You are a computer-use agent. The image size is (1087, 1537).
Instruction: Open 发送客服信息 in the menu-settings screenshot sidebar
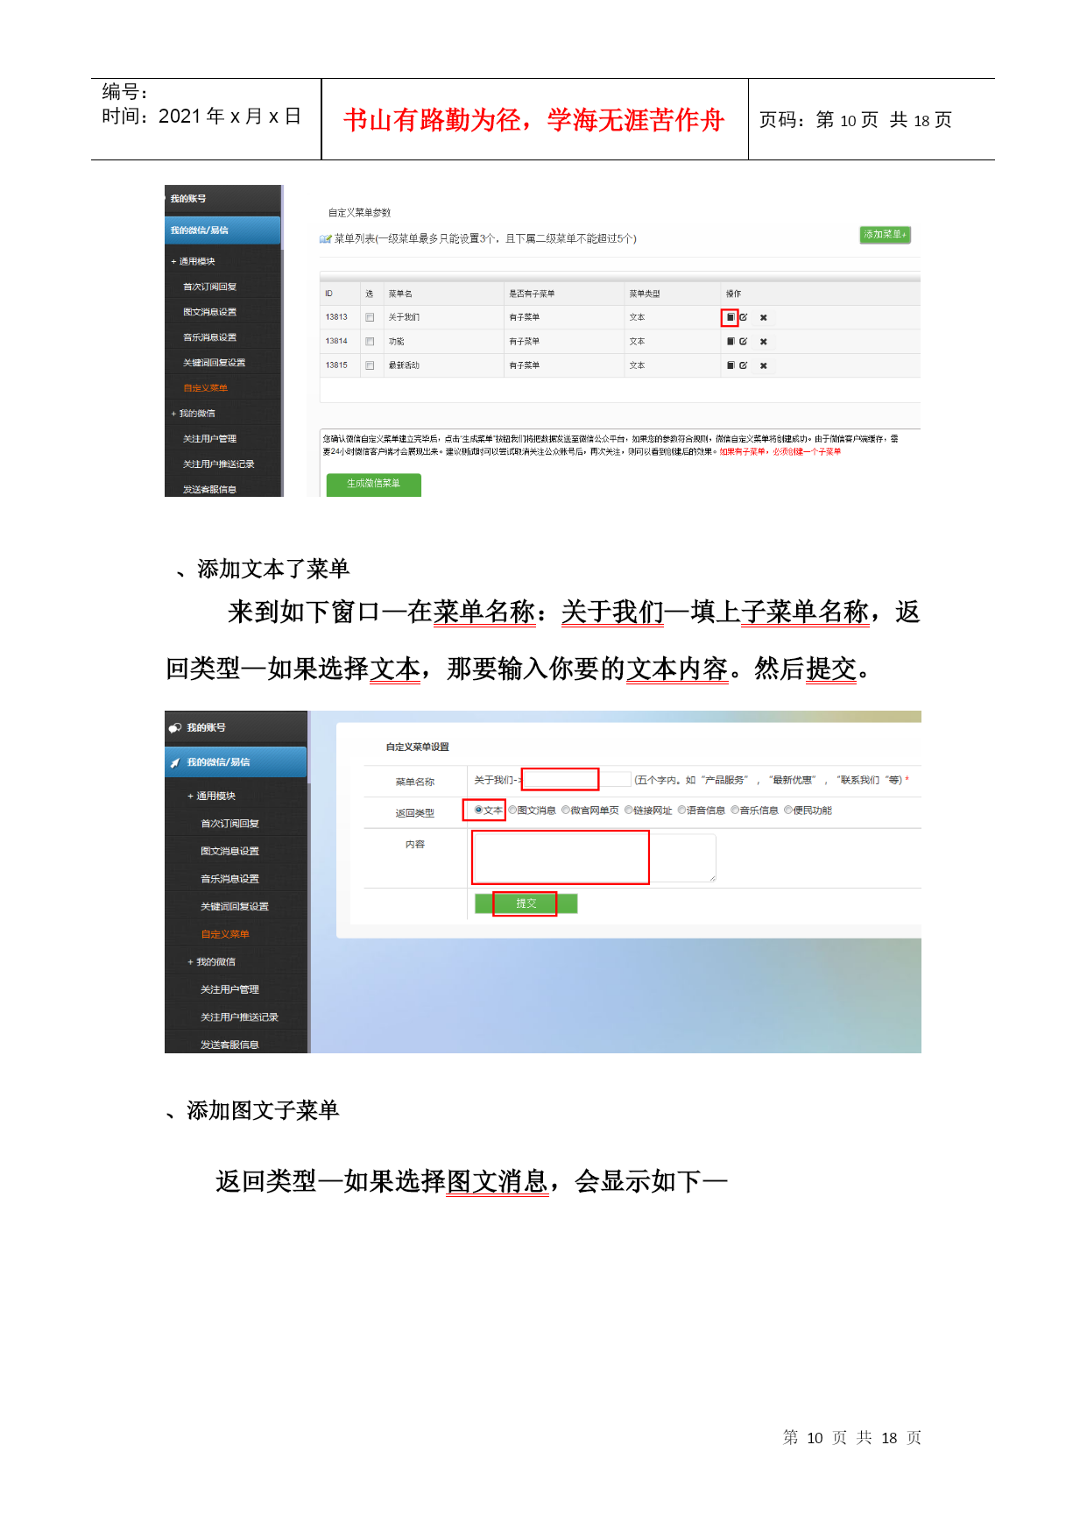click(229, 1045)
